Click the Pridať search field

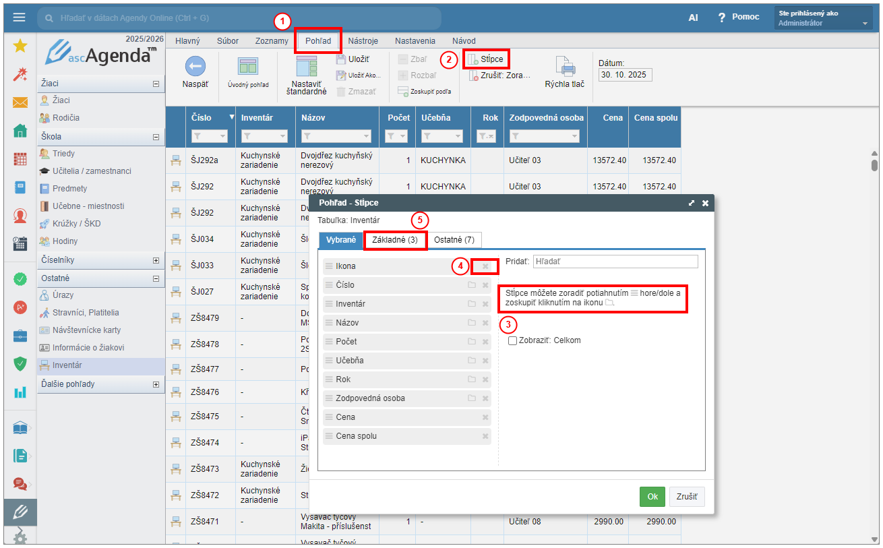click(615, 262)
